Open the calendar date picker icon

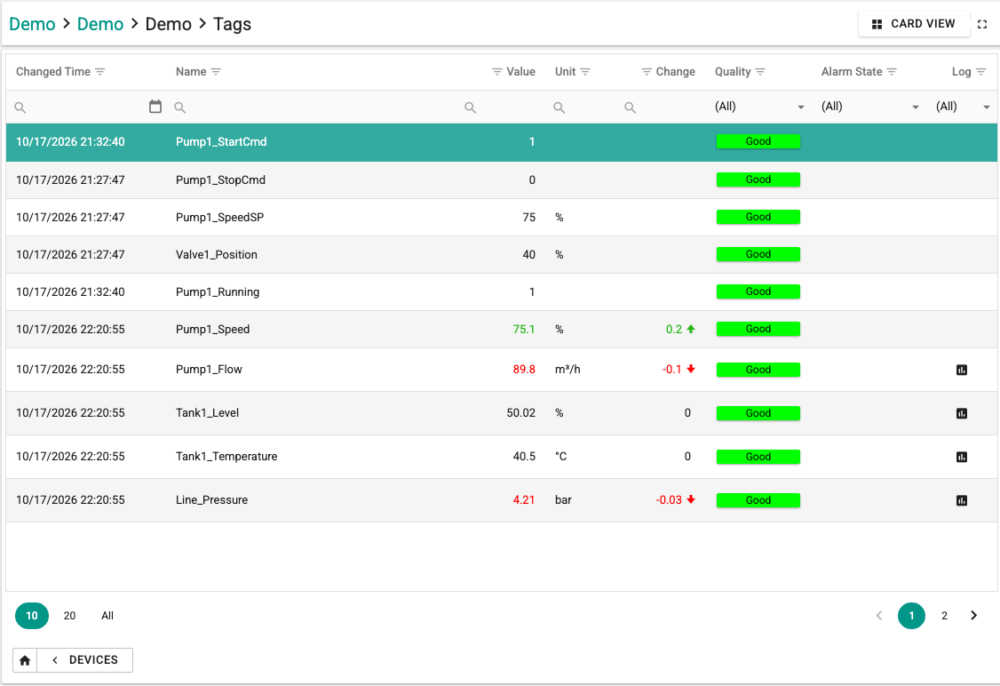coord(155,107)
